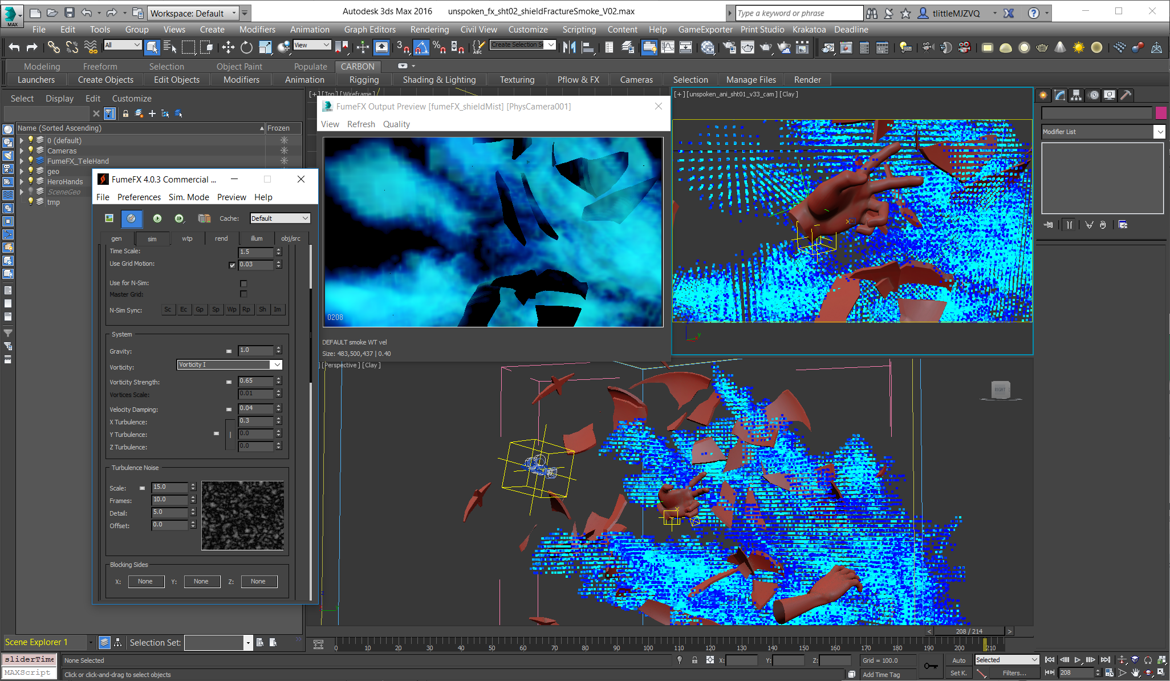Open the reference coordinate View dropdown
The height and width of the screenshot is (681, 1170).
pos(312,45)
